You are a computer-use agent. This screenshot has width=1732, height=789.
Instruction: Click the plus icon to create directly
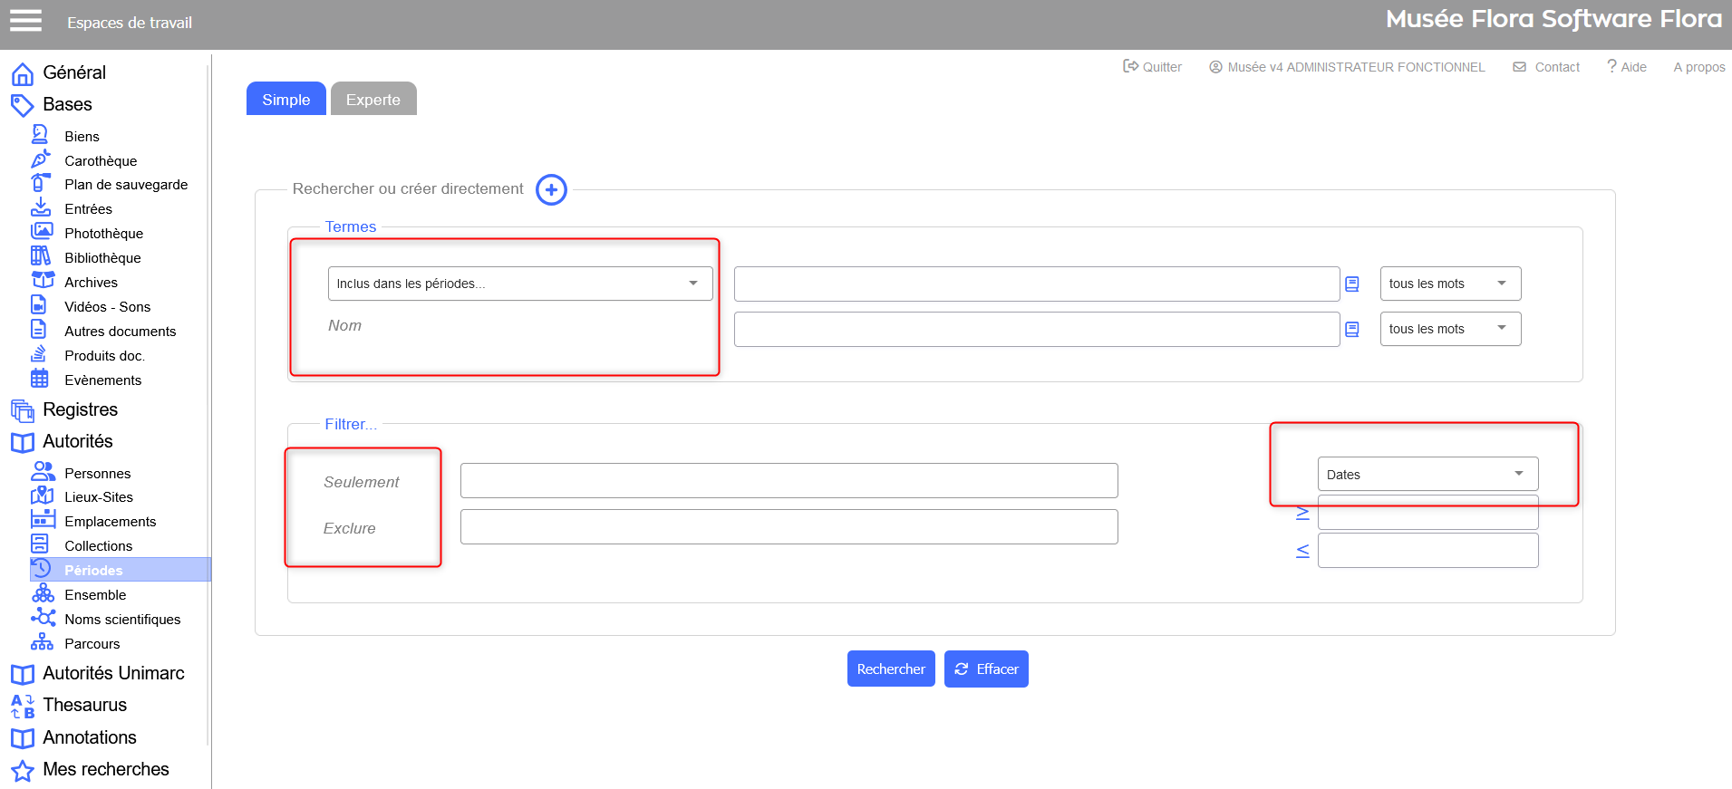point(551,189)
